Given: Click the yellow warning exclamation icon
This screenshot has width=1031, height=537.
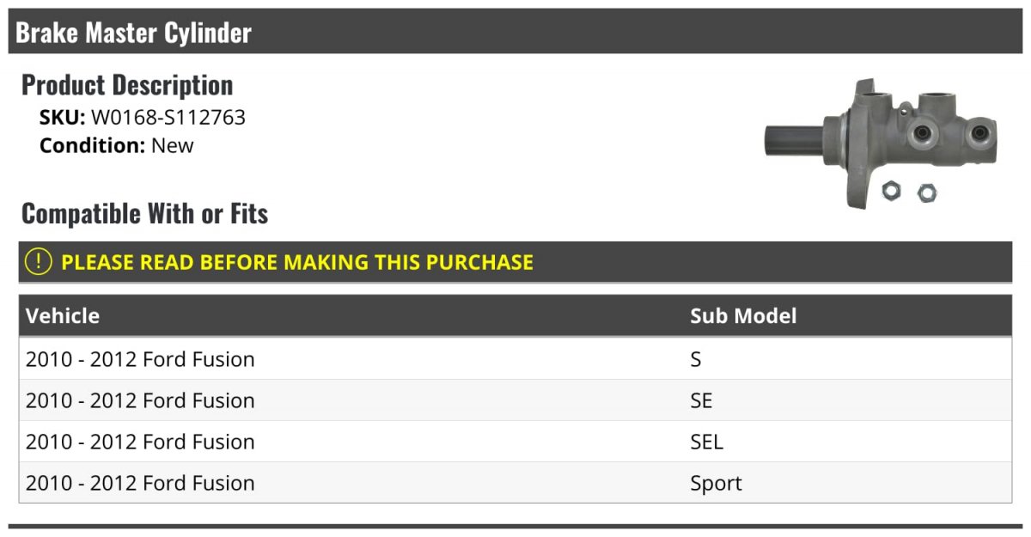Looking at the screenshot, I should (x=39, y=262).
